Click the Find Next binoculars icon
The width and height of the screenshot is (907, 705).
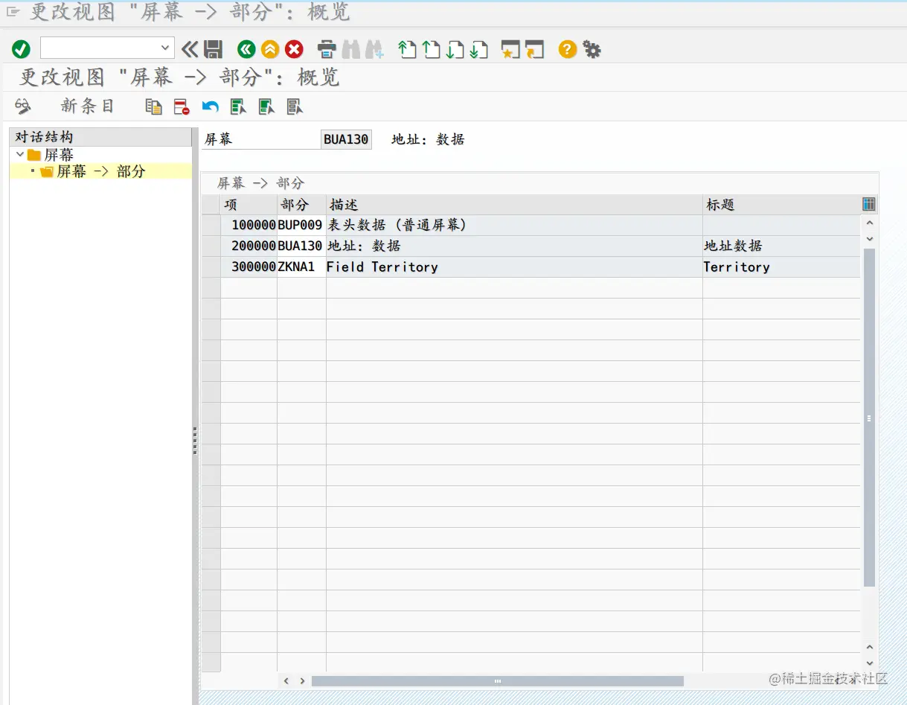(374, 50)
